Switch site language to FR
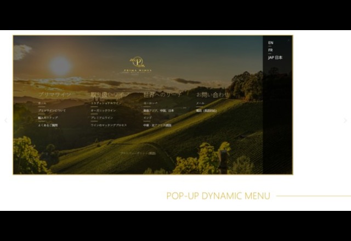This screenshot has height=241, width=351. click(270, 50)
